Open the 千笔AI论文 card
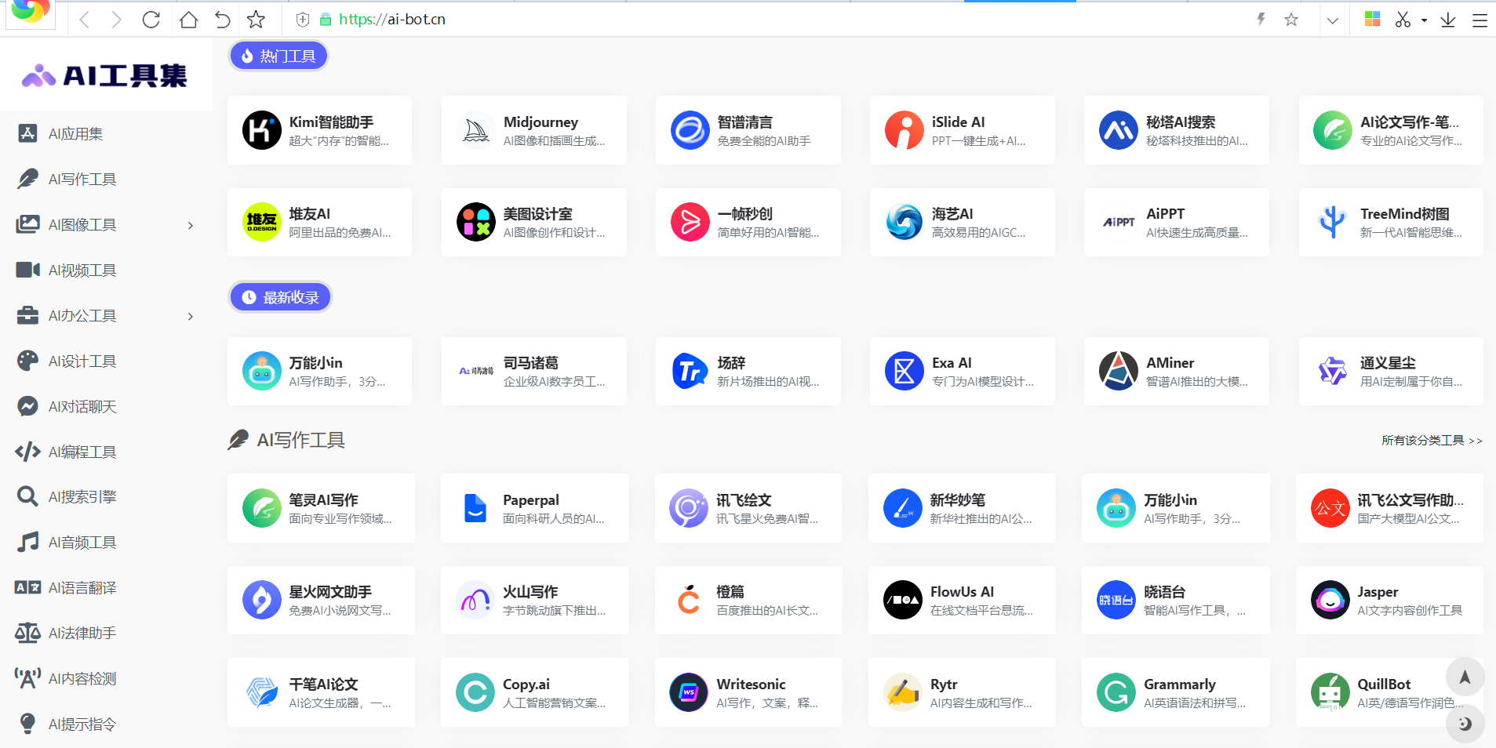Image resolution: width=1496 pixels, height=748 pixels. pos(321,692)
